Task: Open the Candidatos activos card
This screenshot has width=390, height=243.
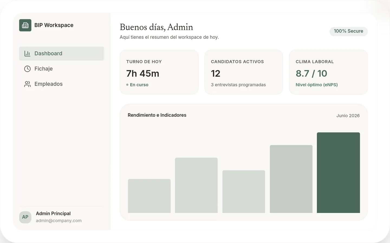Action: [244, 72]
